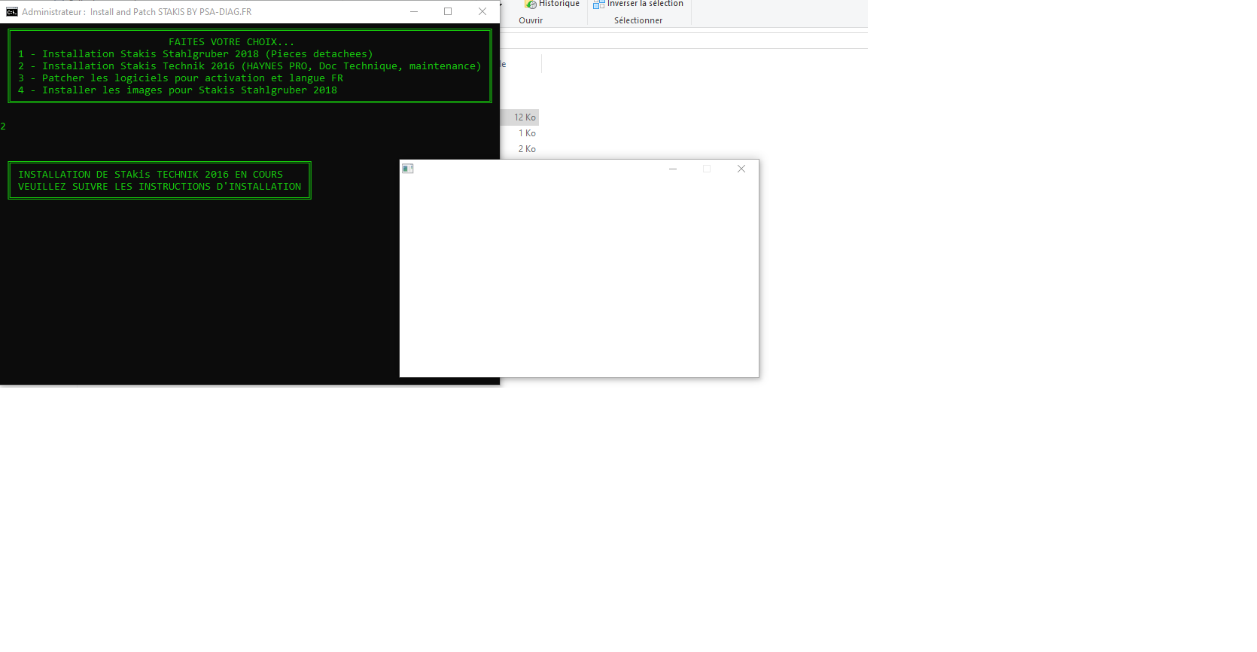Screen dimensions: 1257x652
Task: Select the '2 Ko' file size cell in Explorer
Action: pyautogui.click(x=527, y=149)
